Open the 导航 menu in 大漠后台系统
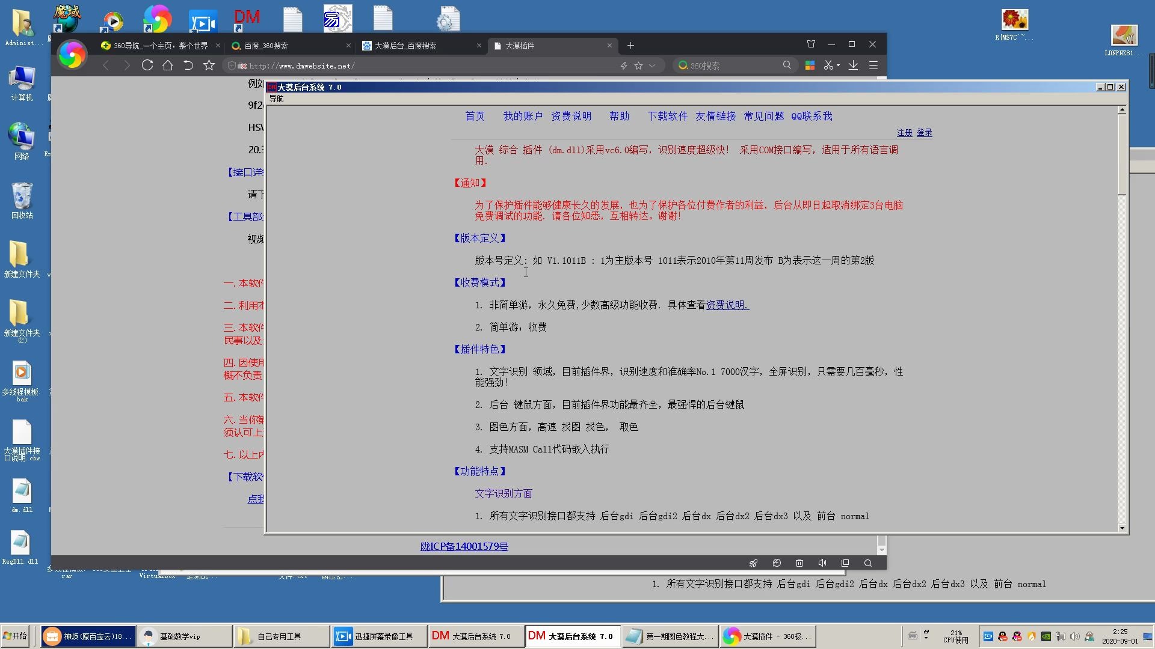This screenshot has width=1155, height=649. tap(276, 99)
